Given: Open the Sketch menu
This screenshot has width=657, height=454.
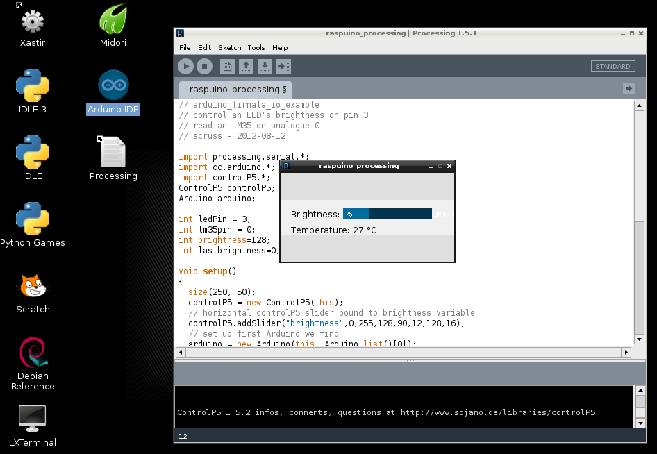Looking at the screenshot, I should click(229, 47).
